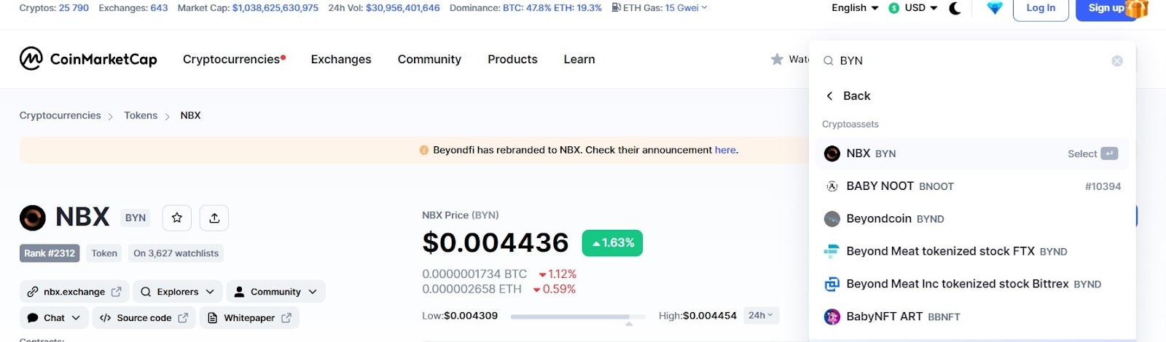Click the info icon in rebrand notice
Image resolution: width=1166 pixels, height=342 pixels.
pos(424,150)
